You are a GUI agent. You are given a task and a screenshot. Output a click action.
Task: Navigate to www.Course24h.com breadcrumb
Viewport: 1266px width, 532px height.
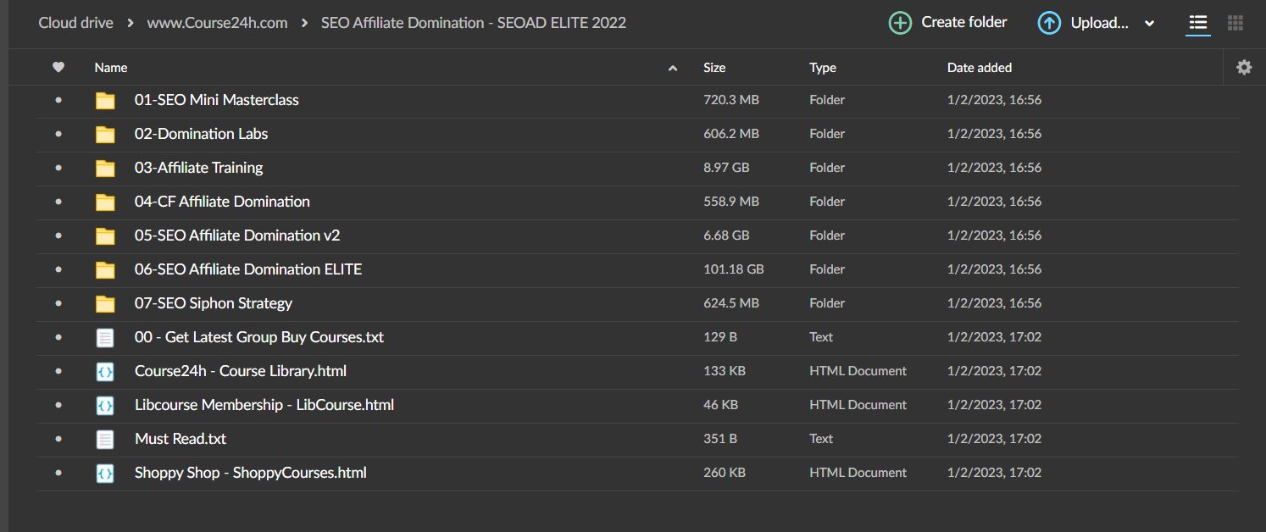(x=216, y=23)
